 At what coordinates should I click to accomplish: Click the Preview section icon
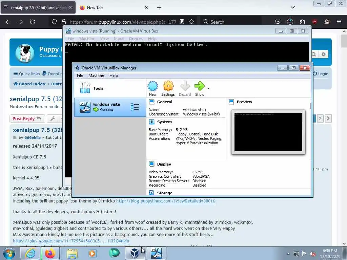point(231,102)
